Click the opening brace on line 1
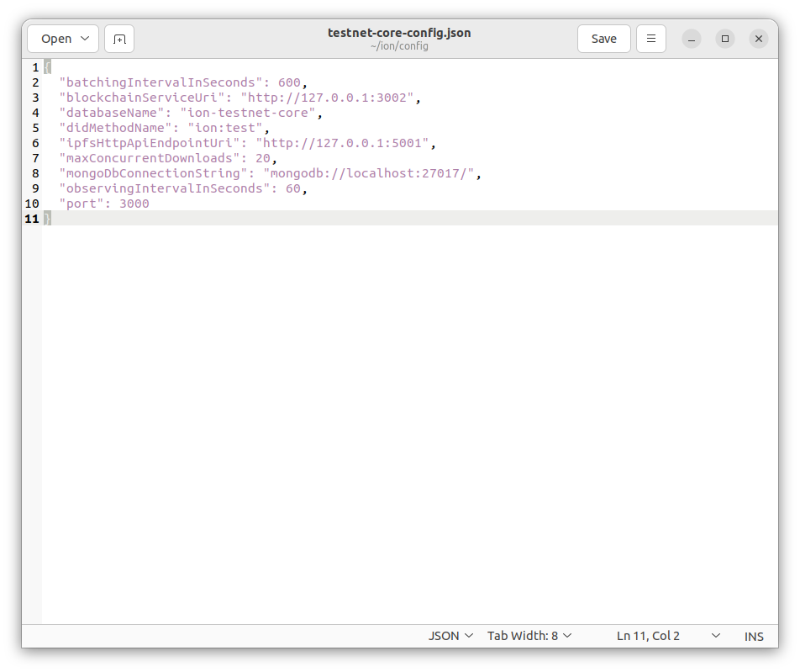Viewport: 800px width, 672px height. pos(47,67)
